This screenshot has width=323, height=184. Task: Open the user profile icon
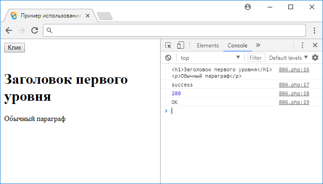[x=248, y=7]
